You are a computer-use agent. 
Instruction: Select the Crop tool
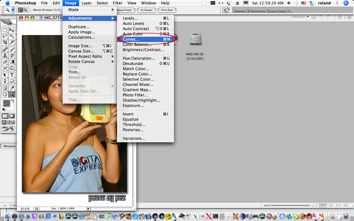pos(5,42)
